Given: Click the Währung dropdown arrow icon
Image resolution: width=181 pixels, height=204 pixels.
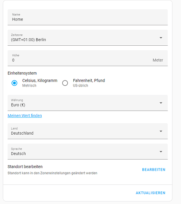Looking at the screenshot, I should tap(161, 103).
